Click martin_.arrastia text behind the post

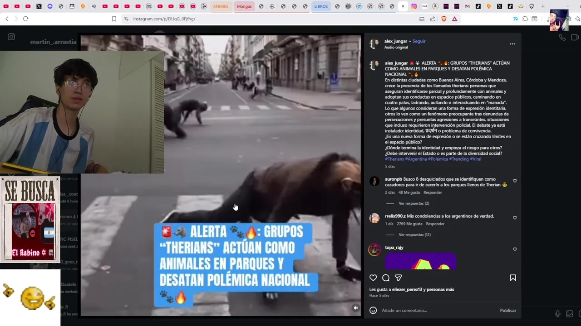[x=53, y=42]
